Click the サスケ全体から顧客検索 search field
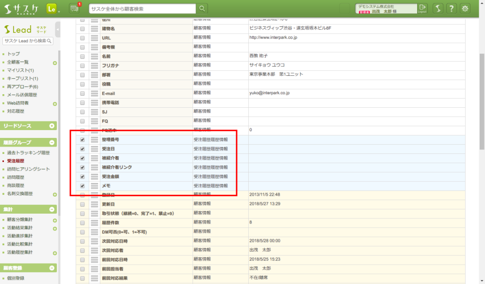 pyautogui.click(x=142, y=9)
